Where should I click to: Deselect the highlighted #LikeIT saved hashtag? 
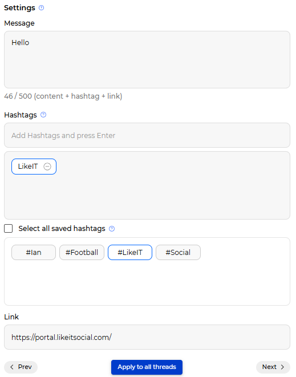[130, 253]
